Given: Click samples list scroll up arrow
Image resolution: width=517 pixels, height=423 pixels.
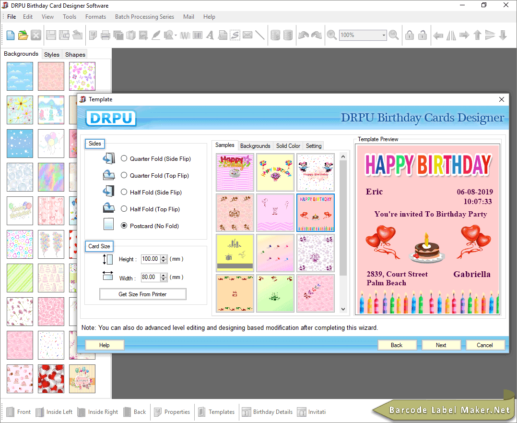Looking at the screenshot, I should tap(343, 157).
